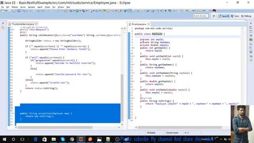Click the small green launch arrow icon
This screenshot has height=143, width=254.
[x=165, y=11]
